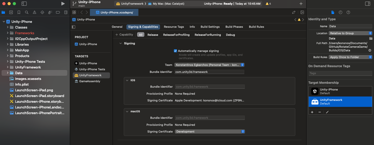Click the On Demand Resource Tags field

[340, 73]
